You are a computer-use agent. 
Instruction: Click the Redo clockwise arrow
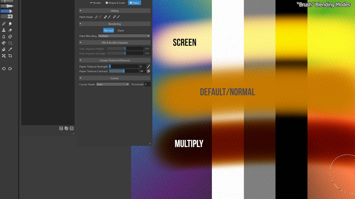[x=10, y=69]
